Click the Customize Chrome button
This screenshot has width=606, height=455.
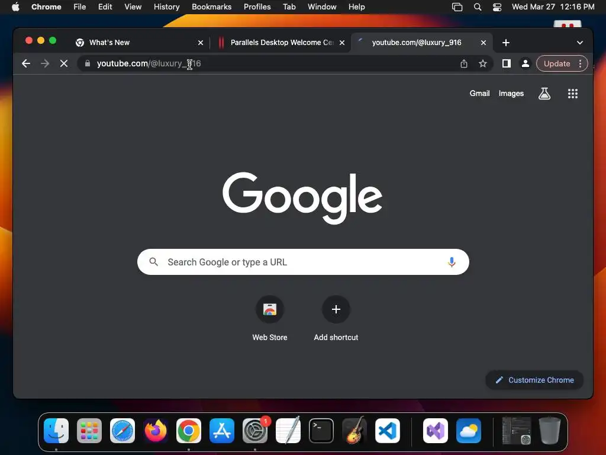534,380
